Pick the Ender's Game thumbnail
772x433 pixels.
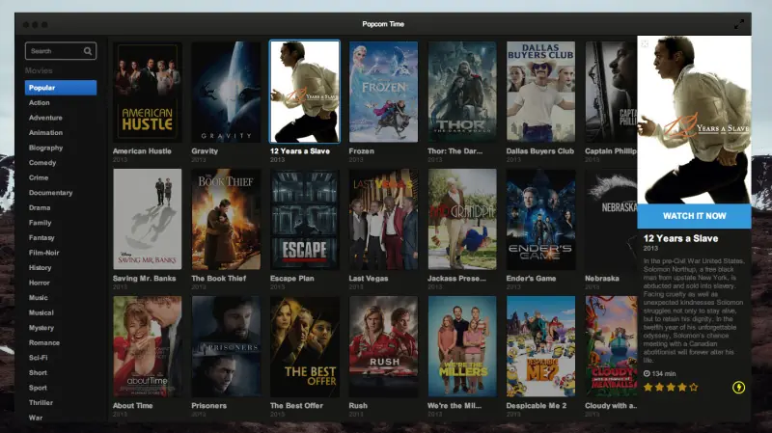click(x=540, y=220)
